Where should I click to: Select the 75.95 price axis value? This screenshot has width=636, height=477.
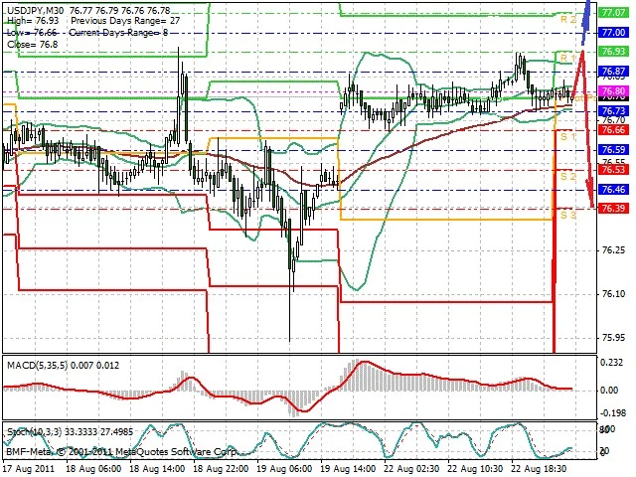point(613,338)
